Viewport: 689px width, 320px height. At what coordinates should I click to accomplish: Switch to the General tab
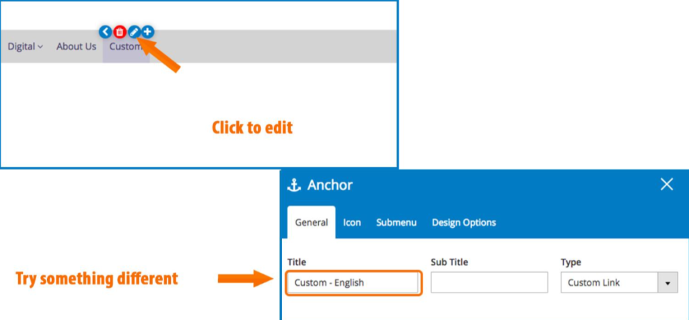tap(312, 223)
